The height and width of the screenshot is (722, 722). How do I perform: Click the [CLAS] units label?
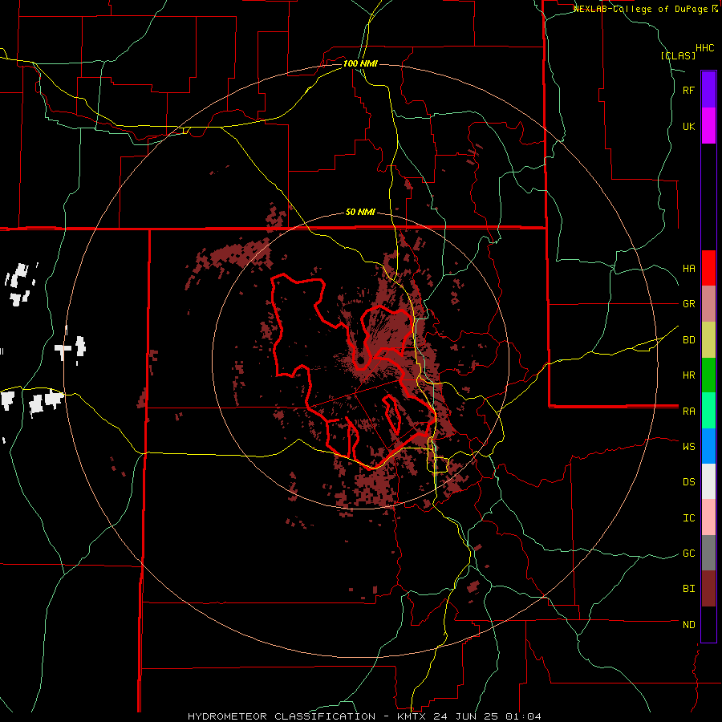[x=678, y=56]
